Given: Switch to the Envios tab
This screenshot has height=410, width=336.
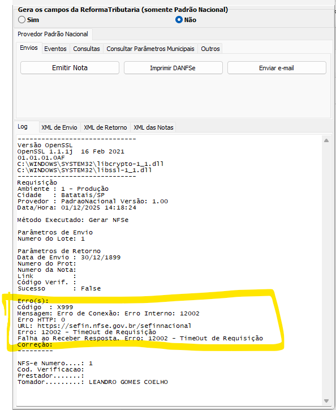Looking at the screenshot, I should 29,48.
